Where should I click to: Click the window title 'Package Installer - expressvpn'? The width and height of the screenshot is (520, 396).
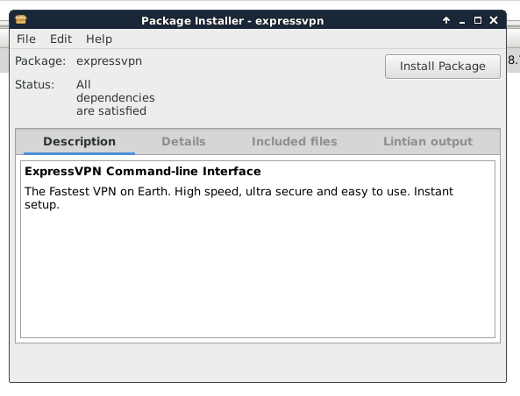pos(232,21)
